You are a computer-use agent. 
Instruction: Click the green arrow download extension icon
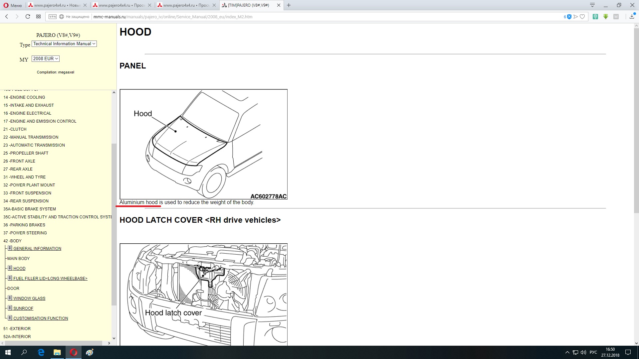(x=606, y=17)
